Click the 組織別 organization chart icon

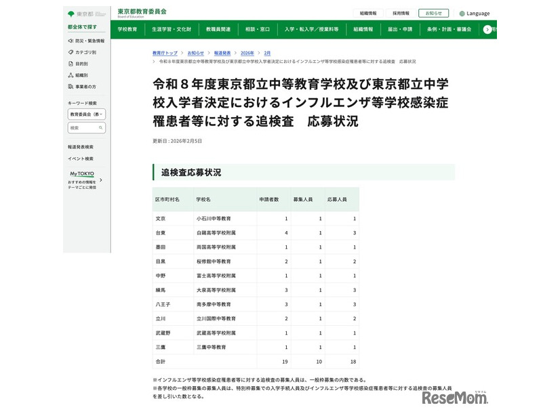[x=71, y=75]
